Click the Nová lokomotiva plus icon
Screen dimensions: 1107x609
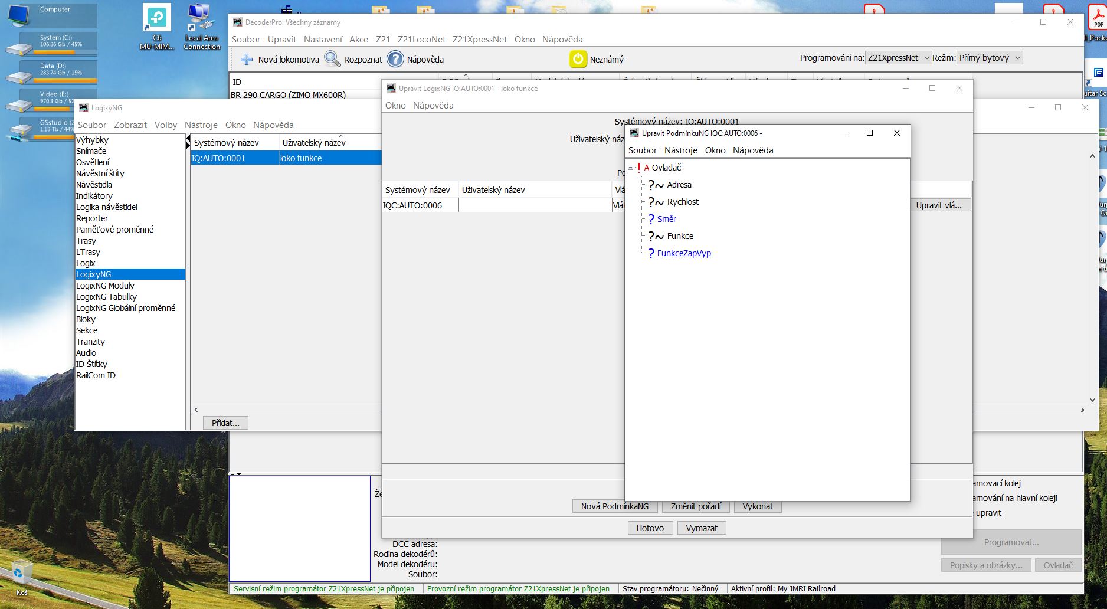247,60
